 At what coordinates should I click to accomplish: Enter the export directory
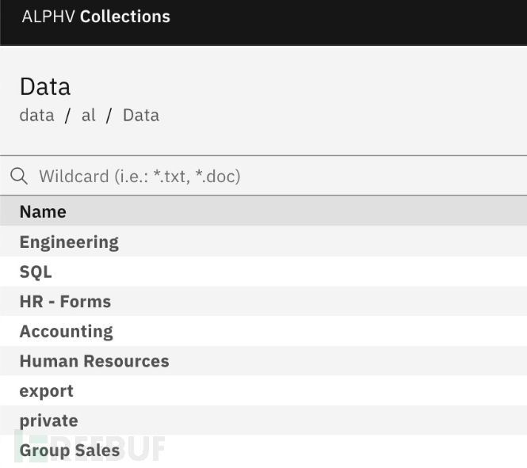[46, 391]
